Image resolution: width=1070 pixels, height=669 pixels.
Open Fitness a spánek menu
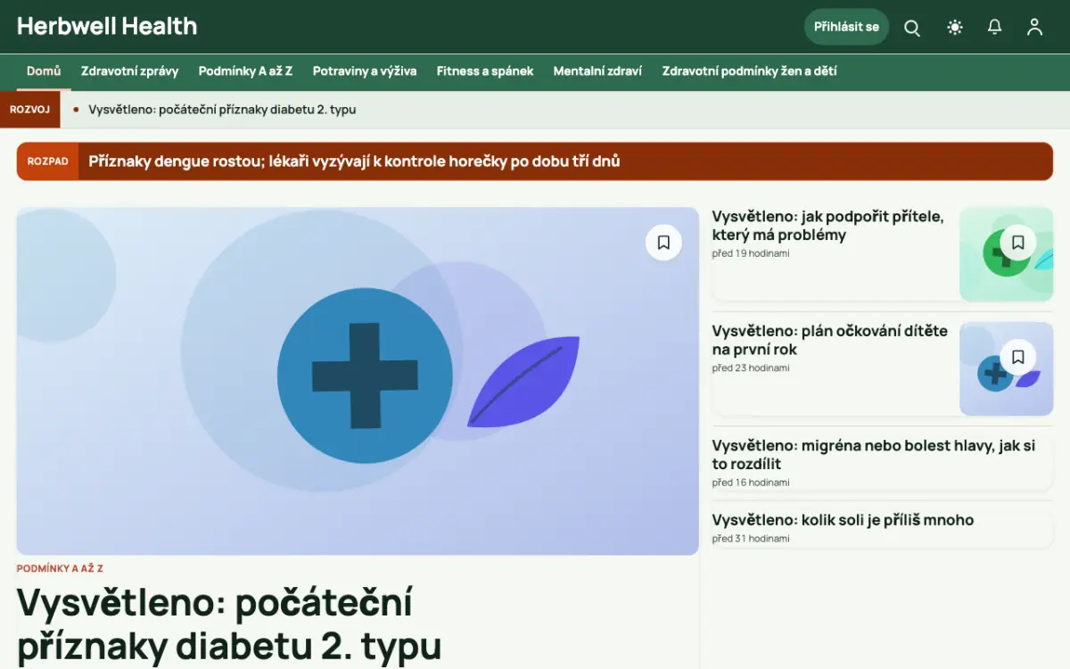(x=485, y=71)
